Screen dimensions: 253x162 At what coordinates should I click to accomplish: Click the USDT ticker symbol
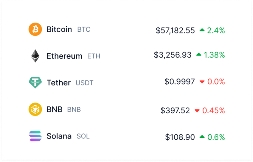[x=84, y=83]
